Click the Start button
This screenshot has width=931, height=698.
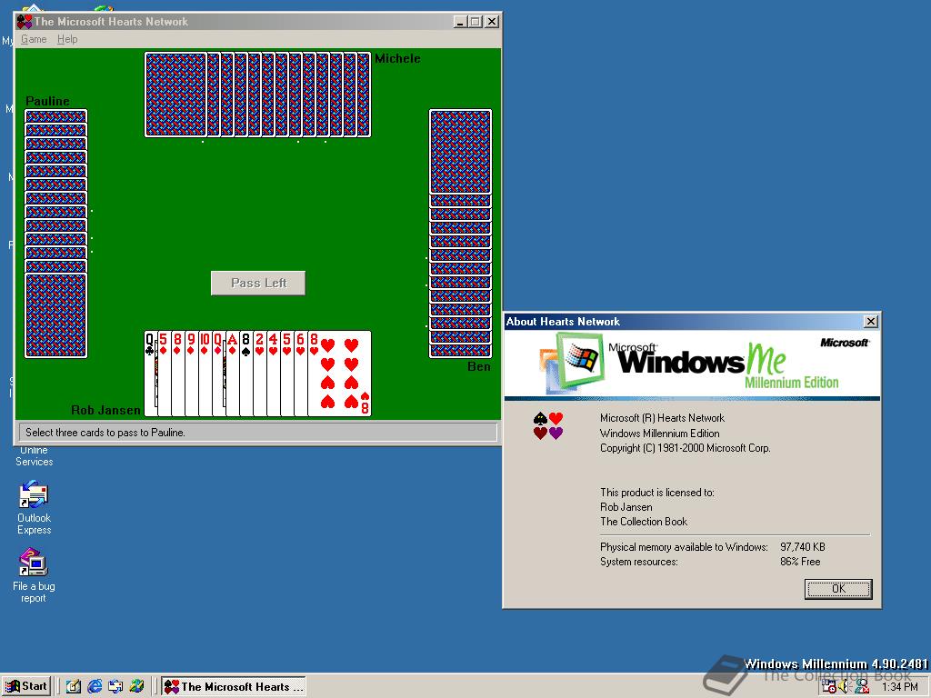26,686
